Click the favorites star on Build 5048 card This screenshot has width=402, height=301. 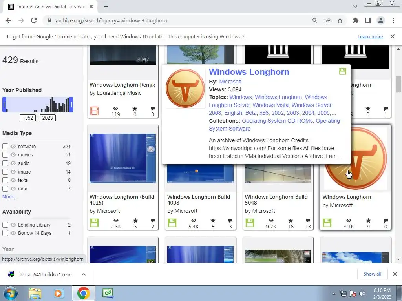[291, 220]
